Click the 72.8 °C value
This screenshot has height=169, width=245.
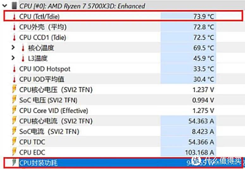coord(204,27)
